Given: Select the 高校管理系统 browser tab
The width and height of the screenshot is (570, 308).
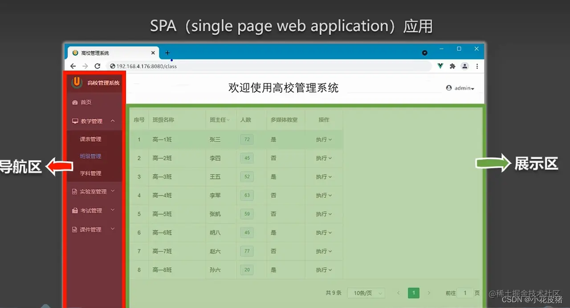Looking at the screenshot, I should (x=113, y=53).
